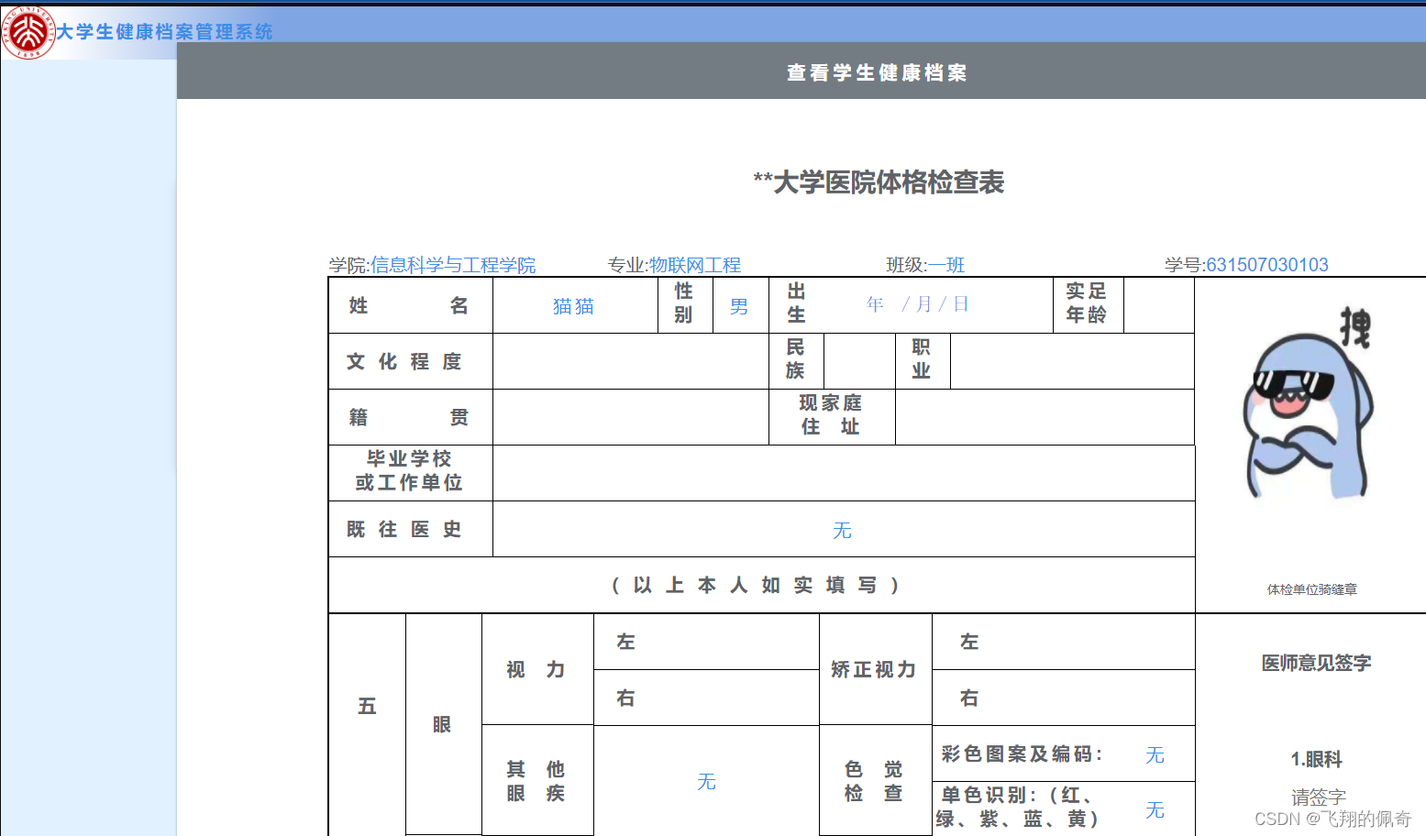Click the 矫正视力 右 cell
Image resolution: width=1426 pixels, height=836 pixels.
click(x=1064, y=698)
